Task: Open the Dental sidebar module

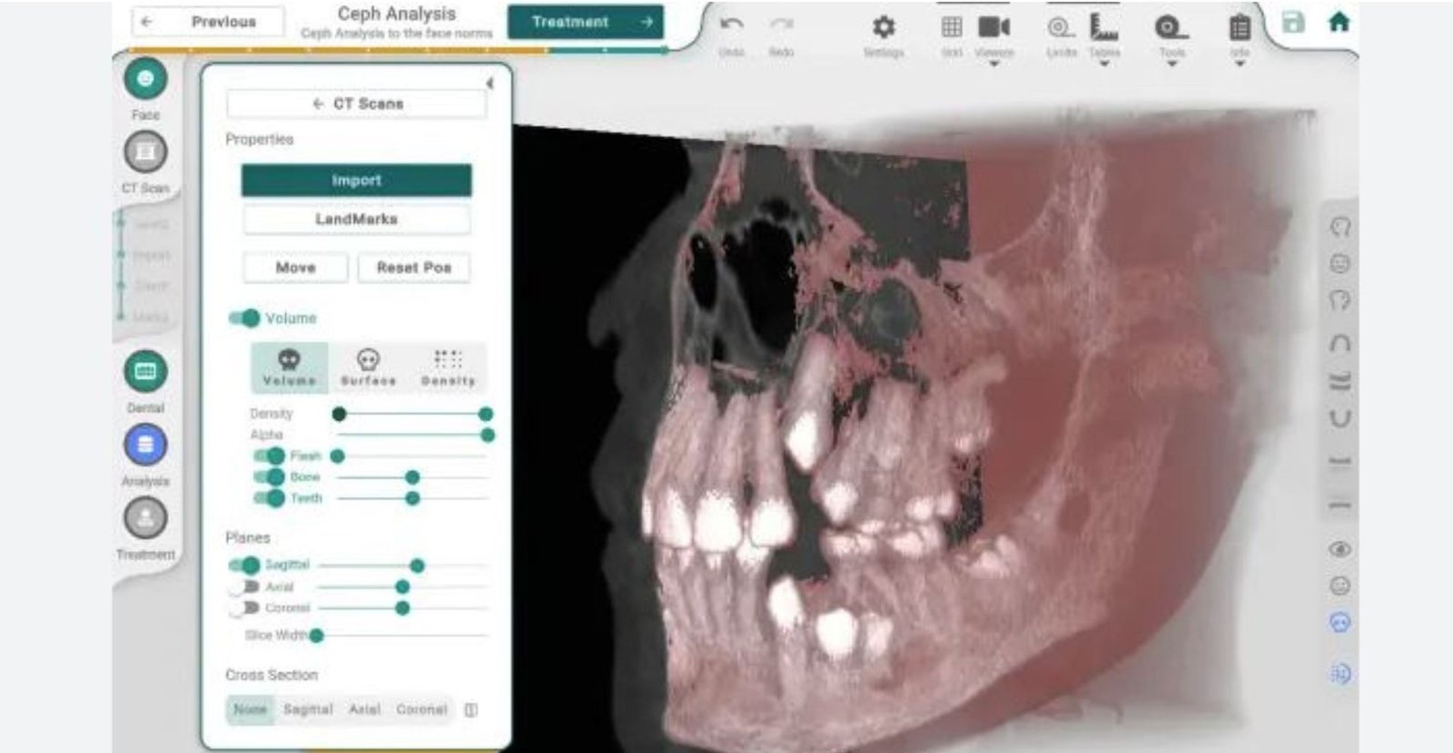Action: pyautogui.click(x=145, y=372)
